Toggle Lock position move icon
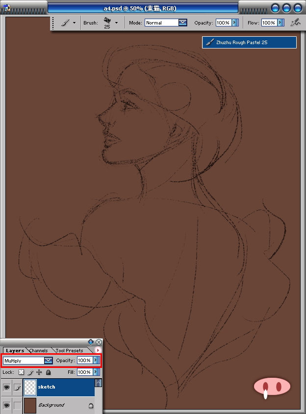The height and width of the screenshot is (414, 306). (39, 372)
